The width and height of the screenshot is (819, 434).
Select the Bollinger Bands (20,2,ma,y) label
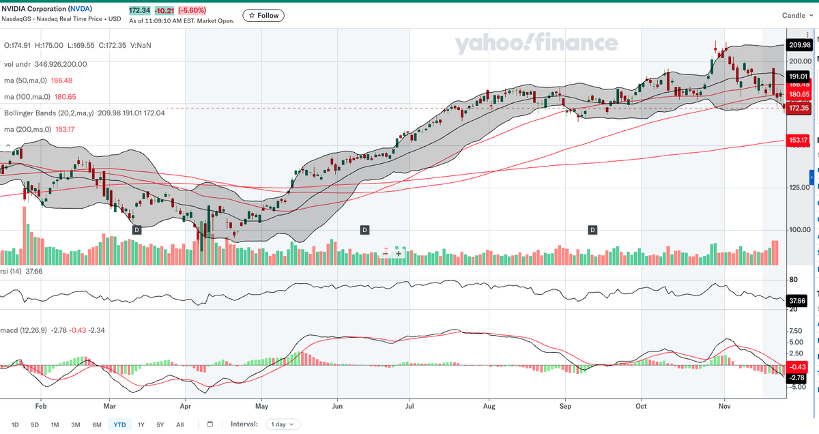(48, 113)
